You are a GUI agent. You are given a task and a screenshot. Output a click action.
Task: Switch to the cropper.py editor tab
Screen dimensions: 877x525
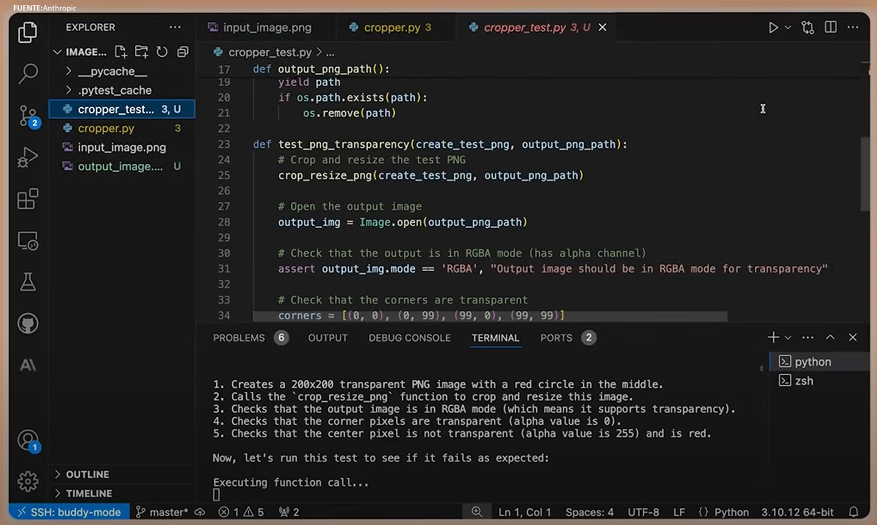click(392, 28)
